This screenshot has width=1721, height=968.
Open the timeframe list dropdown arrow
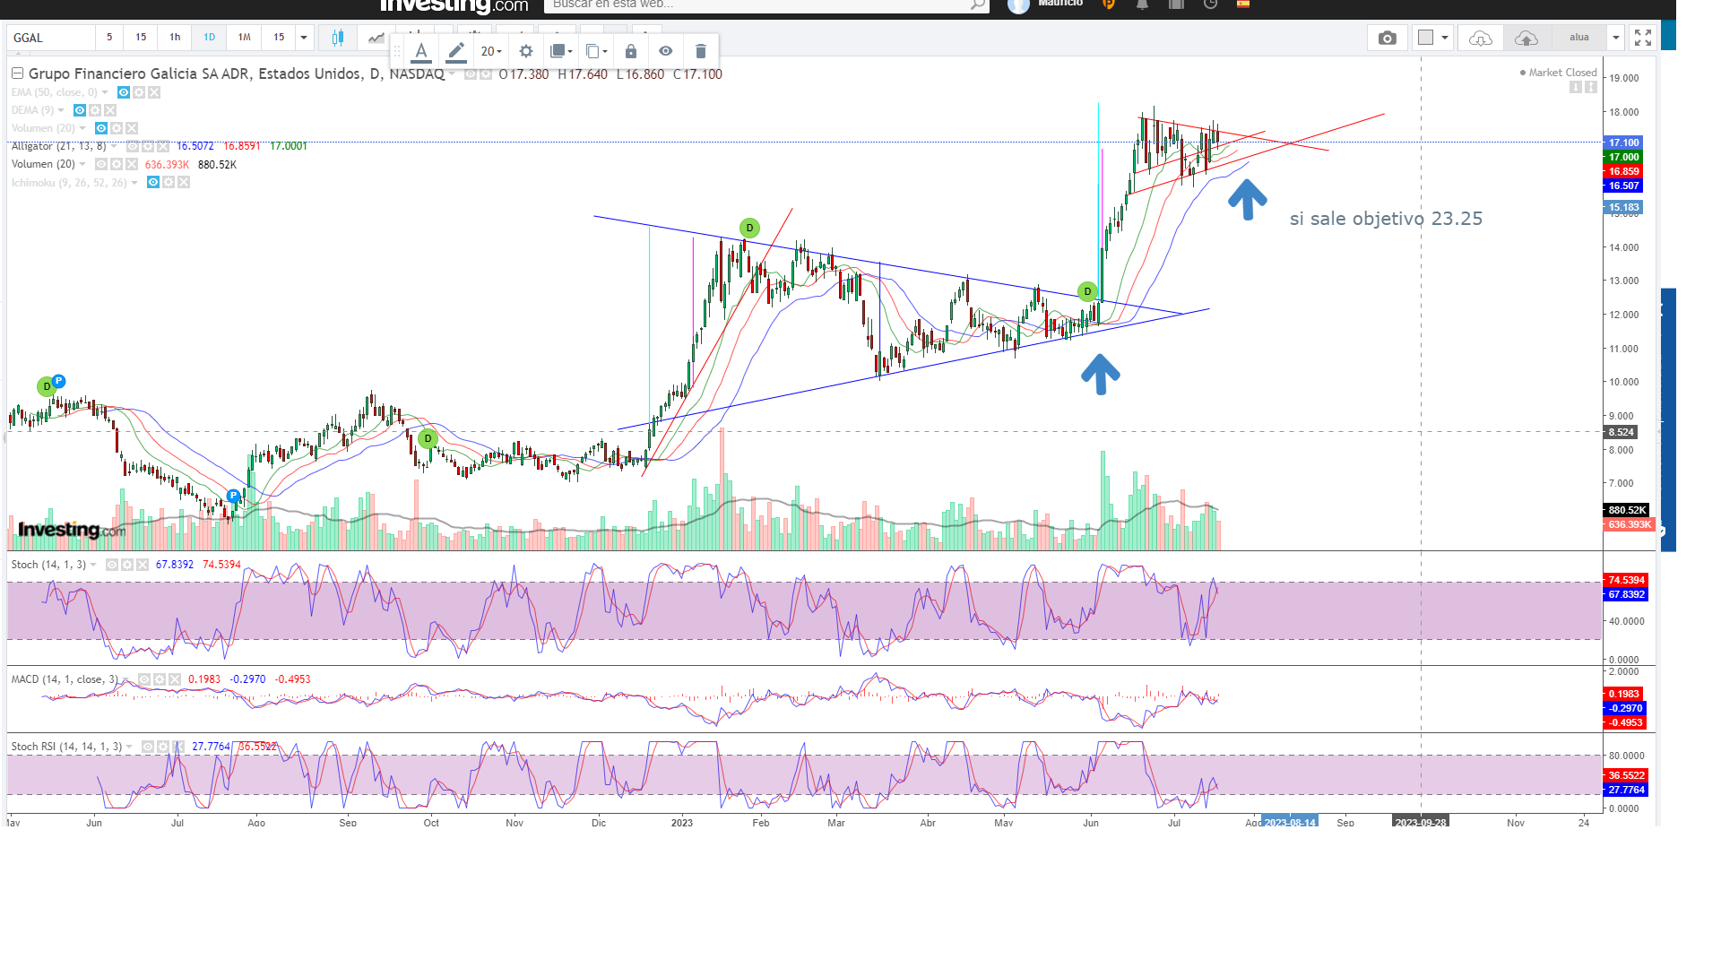[x=304, y=38]
